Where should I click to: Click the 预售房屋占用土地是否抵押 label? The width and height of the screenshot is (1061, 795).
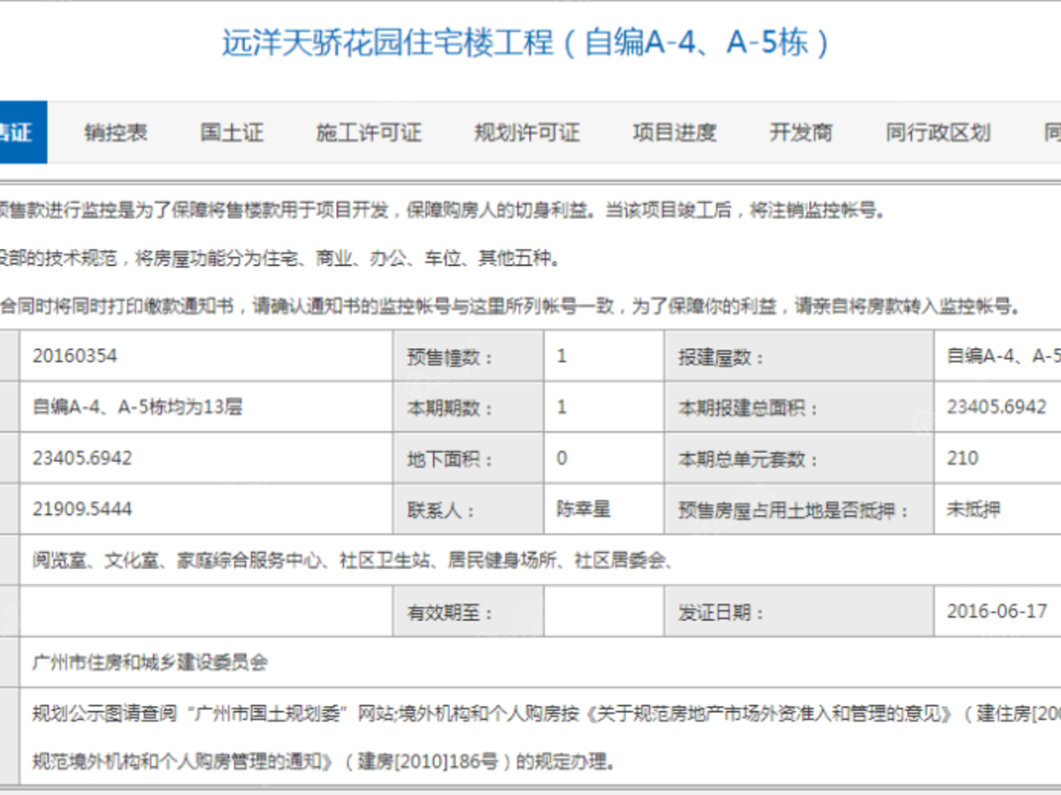coord(793,511)
